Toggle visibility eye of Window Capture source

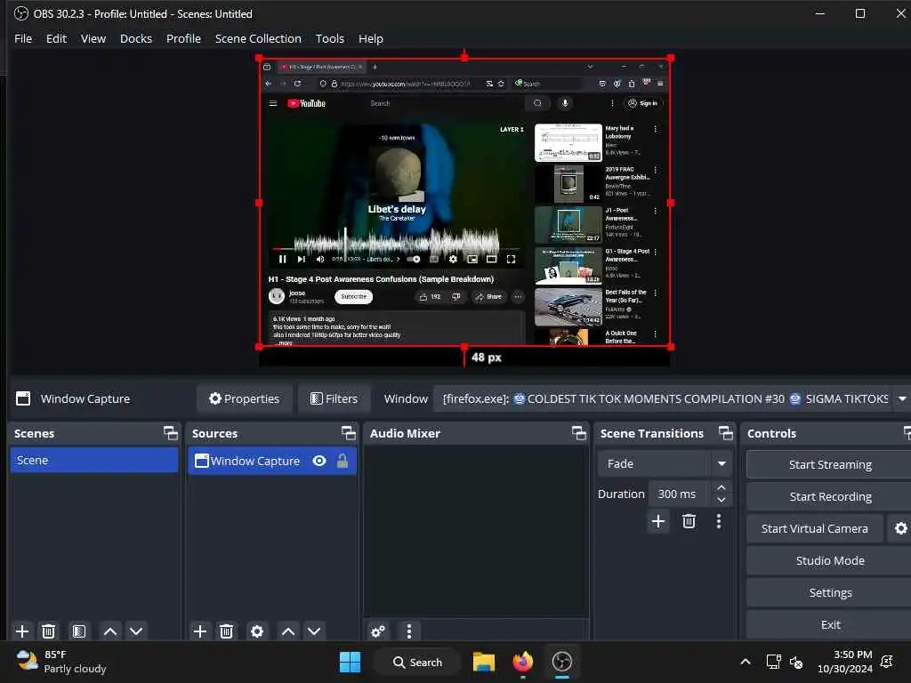[x=319, y=461]
